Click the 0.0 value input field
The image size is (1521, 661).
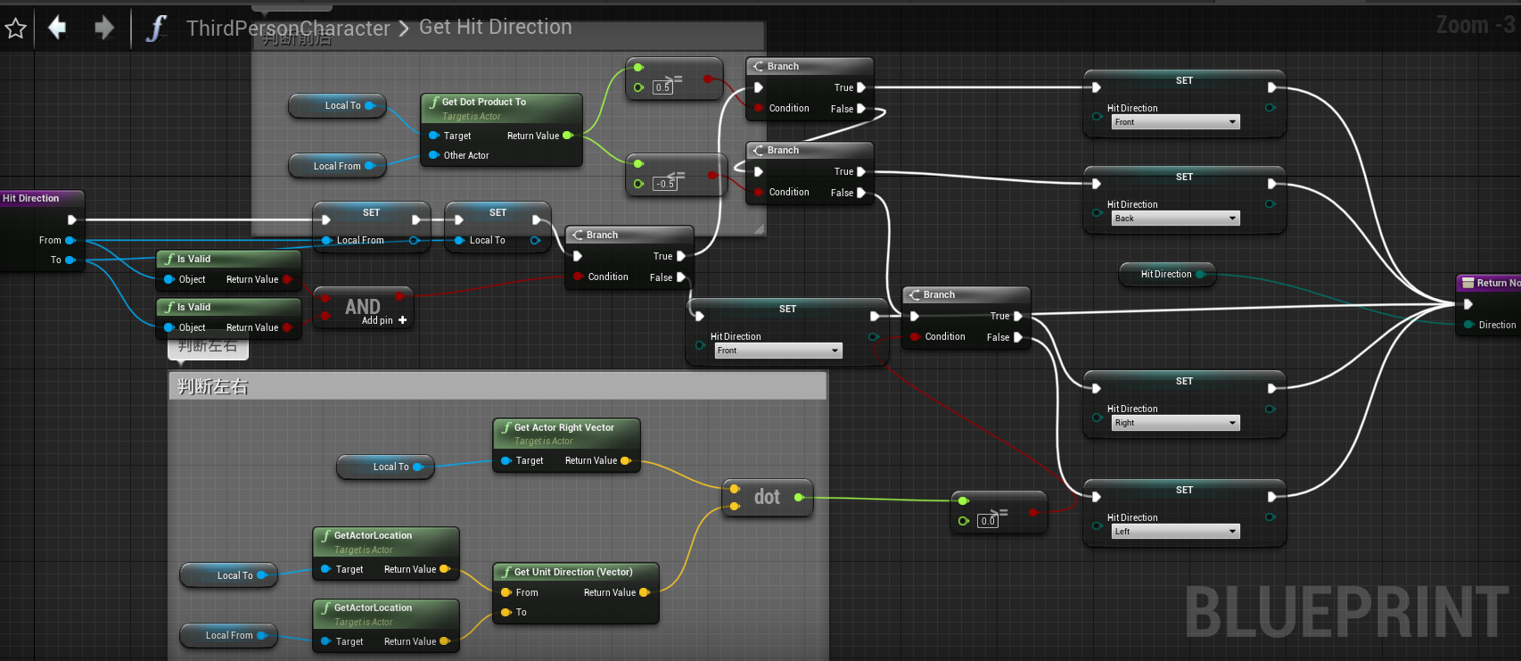click(x=987, y=521)
